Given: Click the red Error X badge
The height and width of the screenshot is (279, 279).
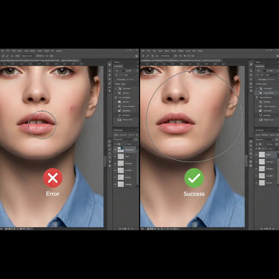Looking at the screenshot, I should coord(53,178).
